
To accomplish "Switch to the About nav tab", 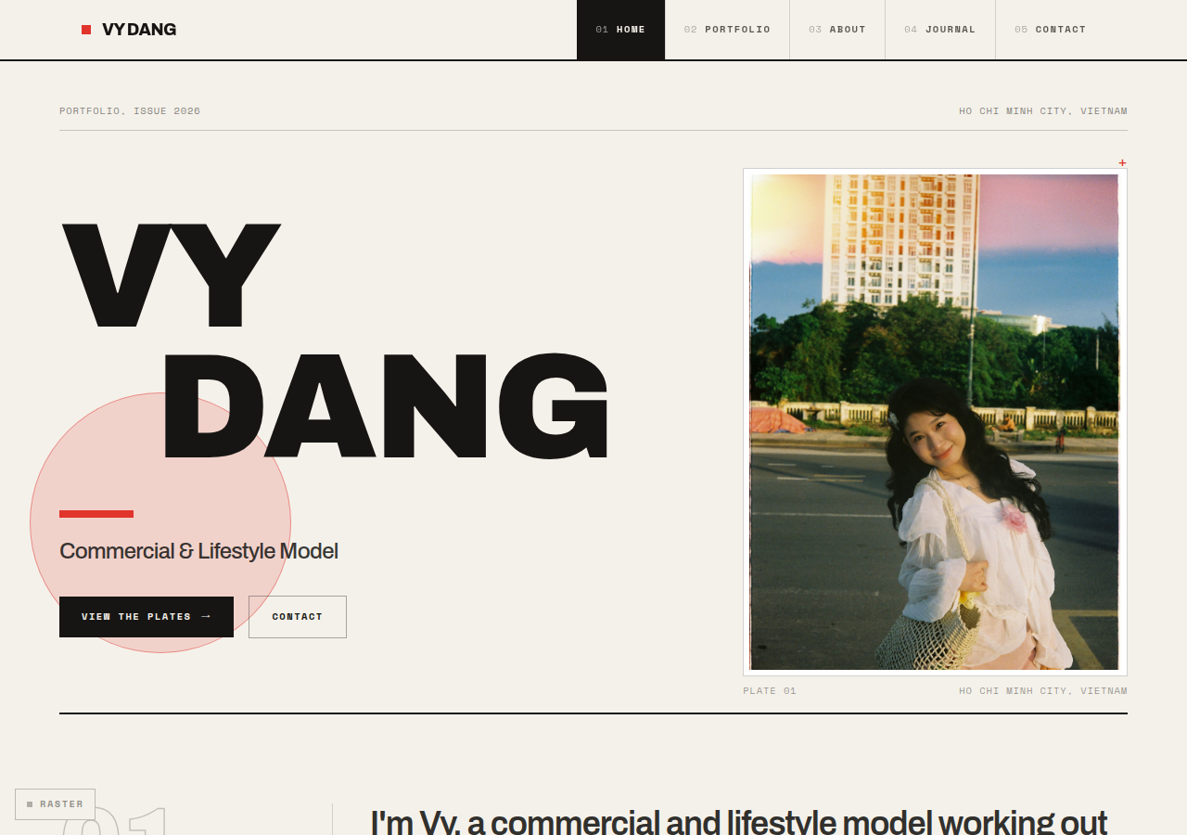I will (837, 30).
